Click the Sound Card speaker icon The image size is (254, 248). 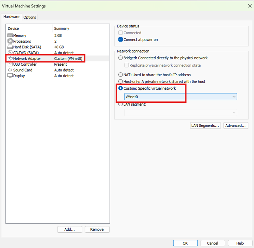pyautogui.click(x=10, y=70)
